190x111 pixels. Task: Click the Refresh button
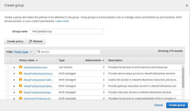pyautogui.click(x=36, y=41)
